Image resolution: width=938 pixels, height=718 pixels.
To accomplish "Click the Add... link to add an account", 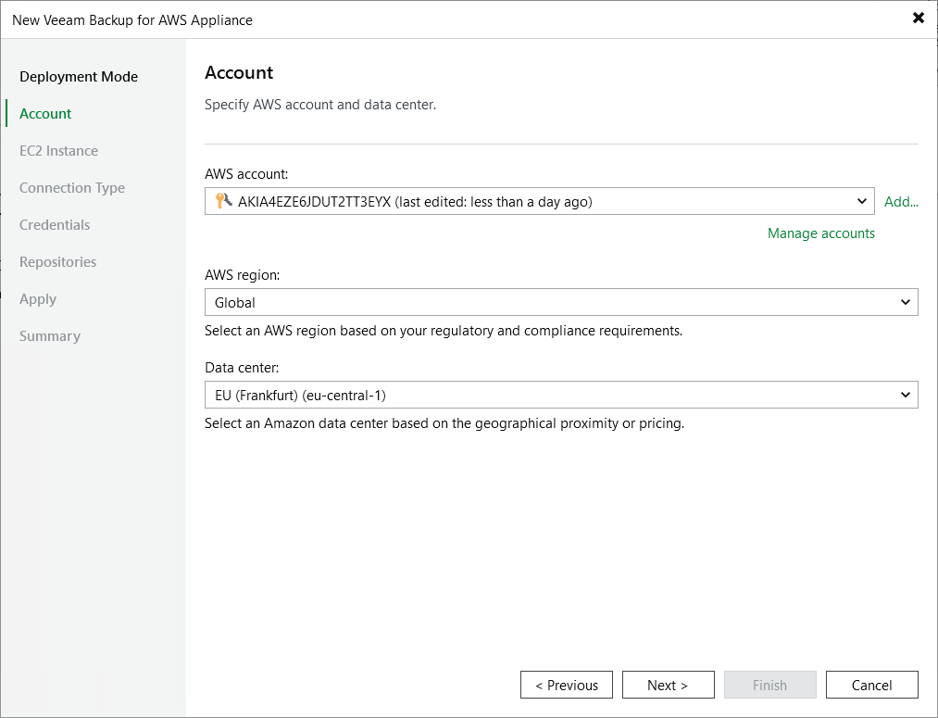I will click(901, 201).
